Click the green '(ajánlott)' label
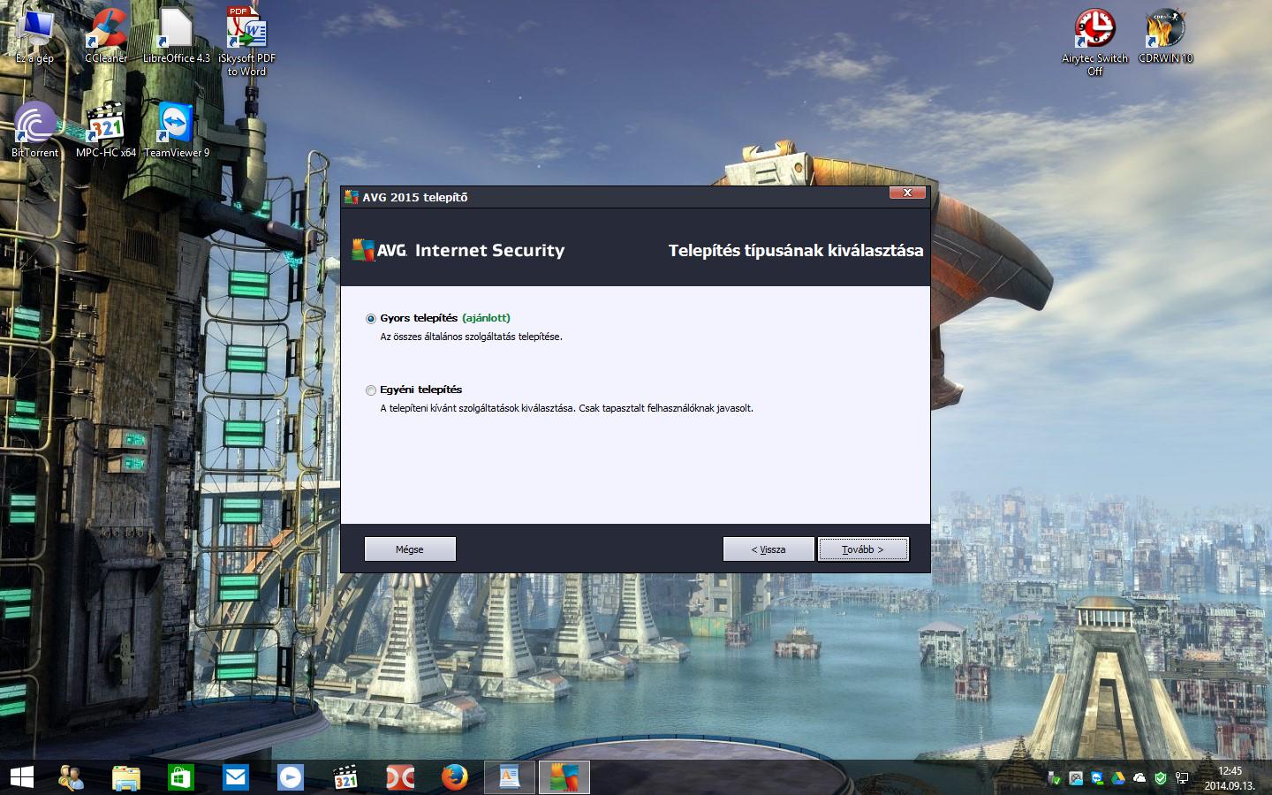1272x795 pixels. [x=486, y=318]
